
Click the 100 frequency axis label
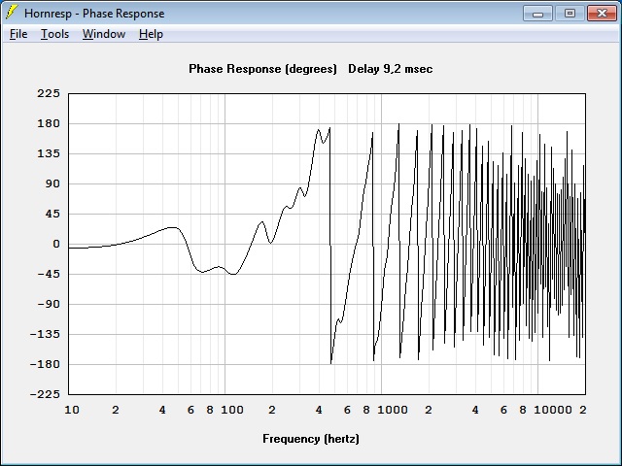(232, 410)
